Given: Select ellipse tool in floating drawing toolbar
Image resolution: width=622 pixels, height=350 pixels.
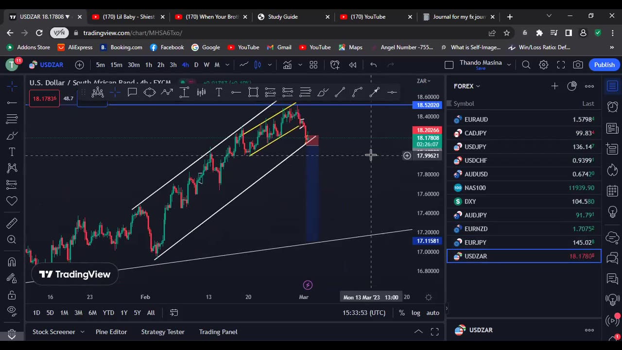Looking at the screenshot, I should click(150, 92).
